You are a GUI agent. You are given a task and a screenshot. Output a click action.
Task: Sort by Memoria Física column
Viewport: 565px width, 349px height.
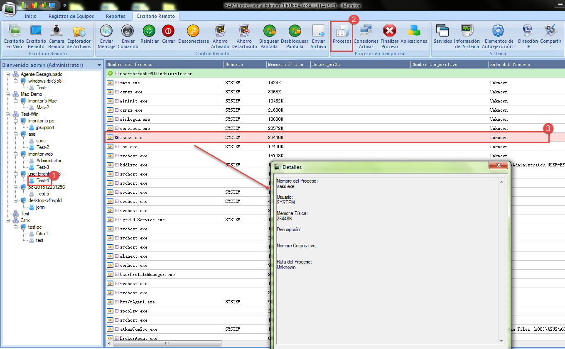point(288,64)
